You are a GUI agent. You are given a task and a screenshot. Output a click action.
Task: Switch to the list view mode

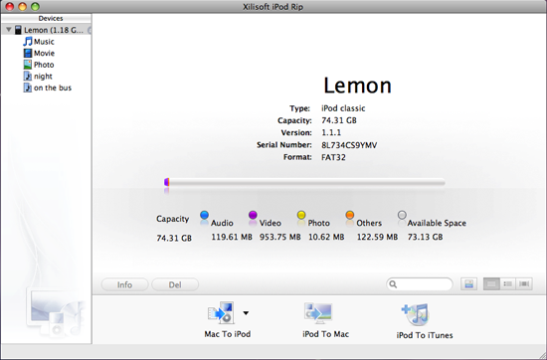click(507, 284)
